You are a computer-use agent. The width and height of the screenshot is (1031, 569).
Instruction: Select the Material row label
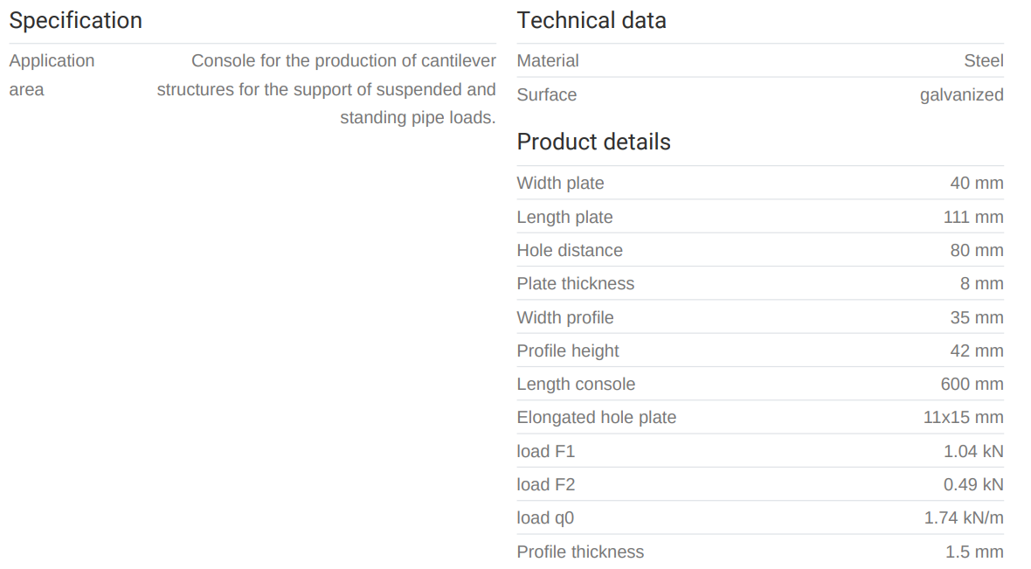point(548,61)
